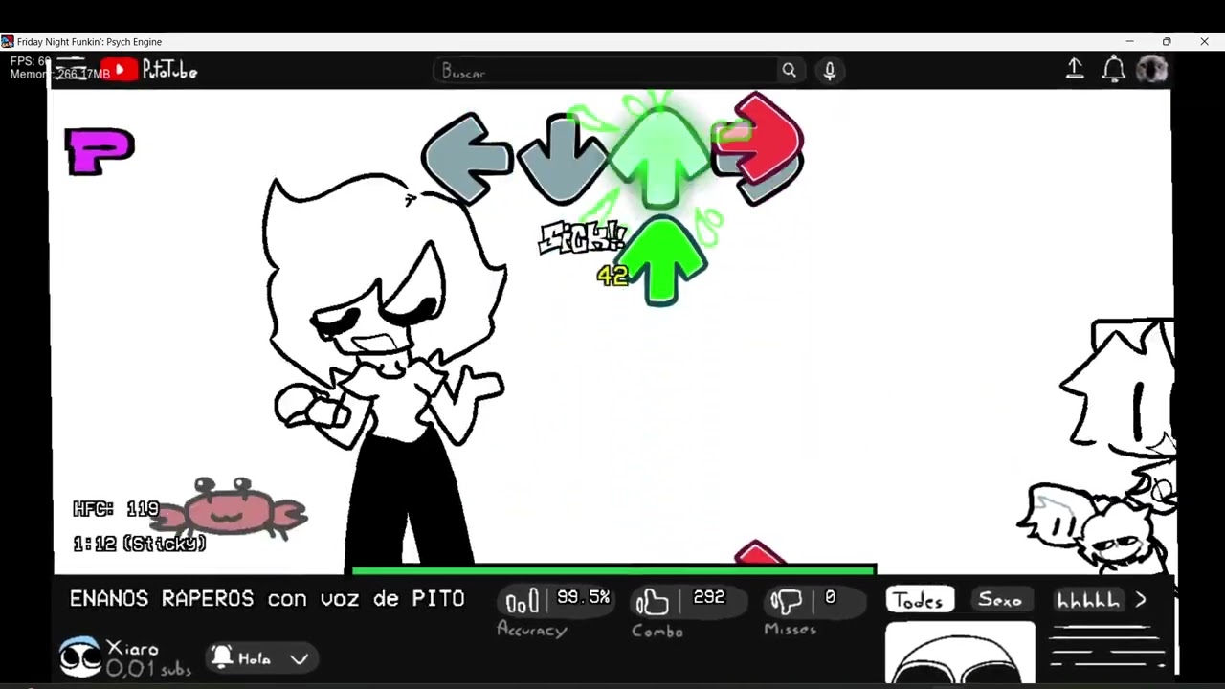Select the hhhhh filter tab

(1087, 601)
